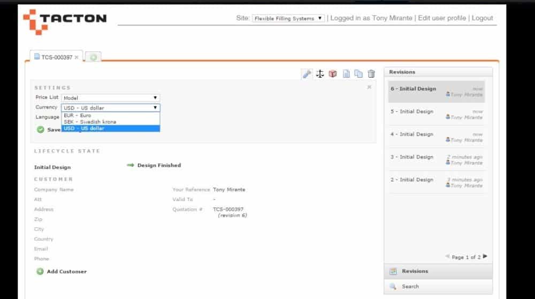Click the wrench settings icon
The image size is (535, 299).
pyautogui.click(x=307, y=74)
